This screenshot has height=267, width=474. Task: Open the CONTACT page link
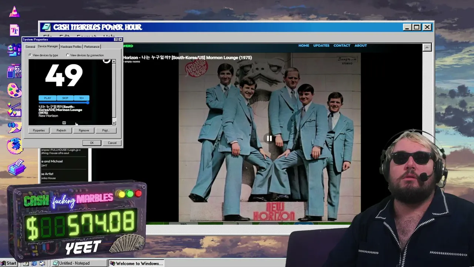[x=342, y=46]
